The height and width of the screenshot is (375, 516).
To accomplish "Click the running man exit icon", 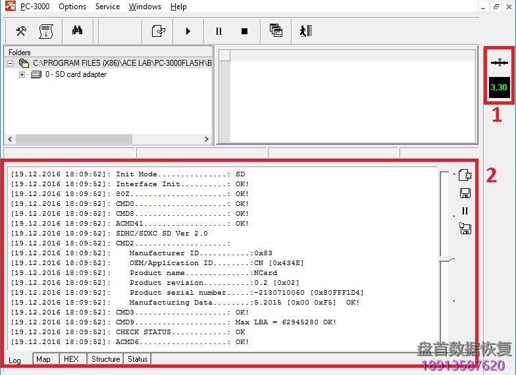I will tap(305, 31).
